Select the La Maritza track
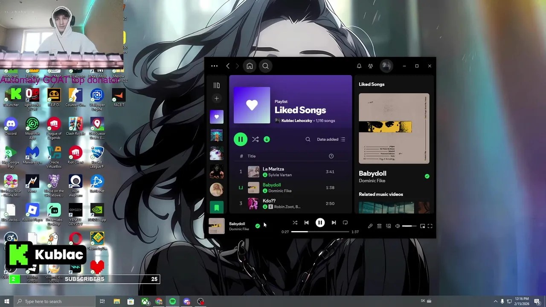This screenshot has height=307, width=546. tap(290, 172)
